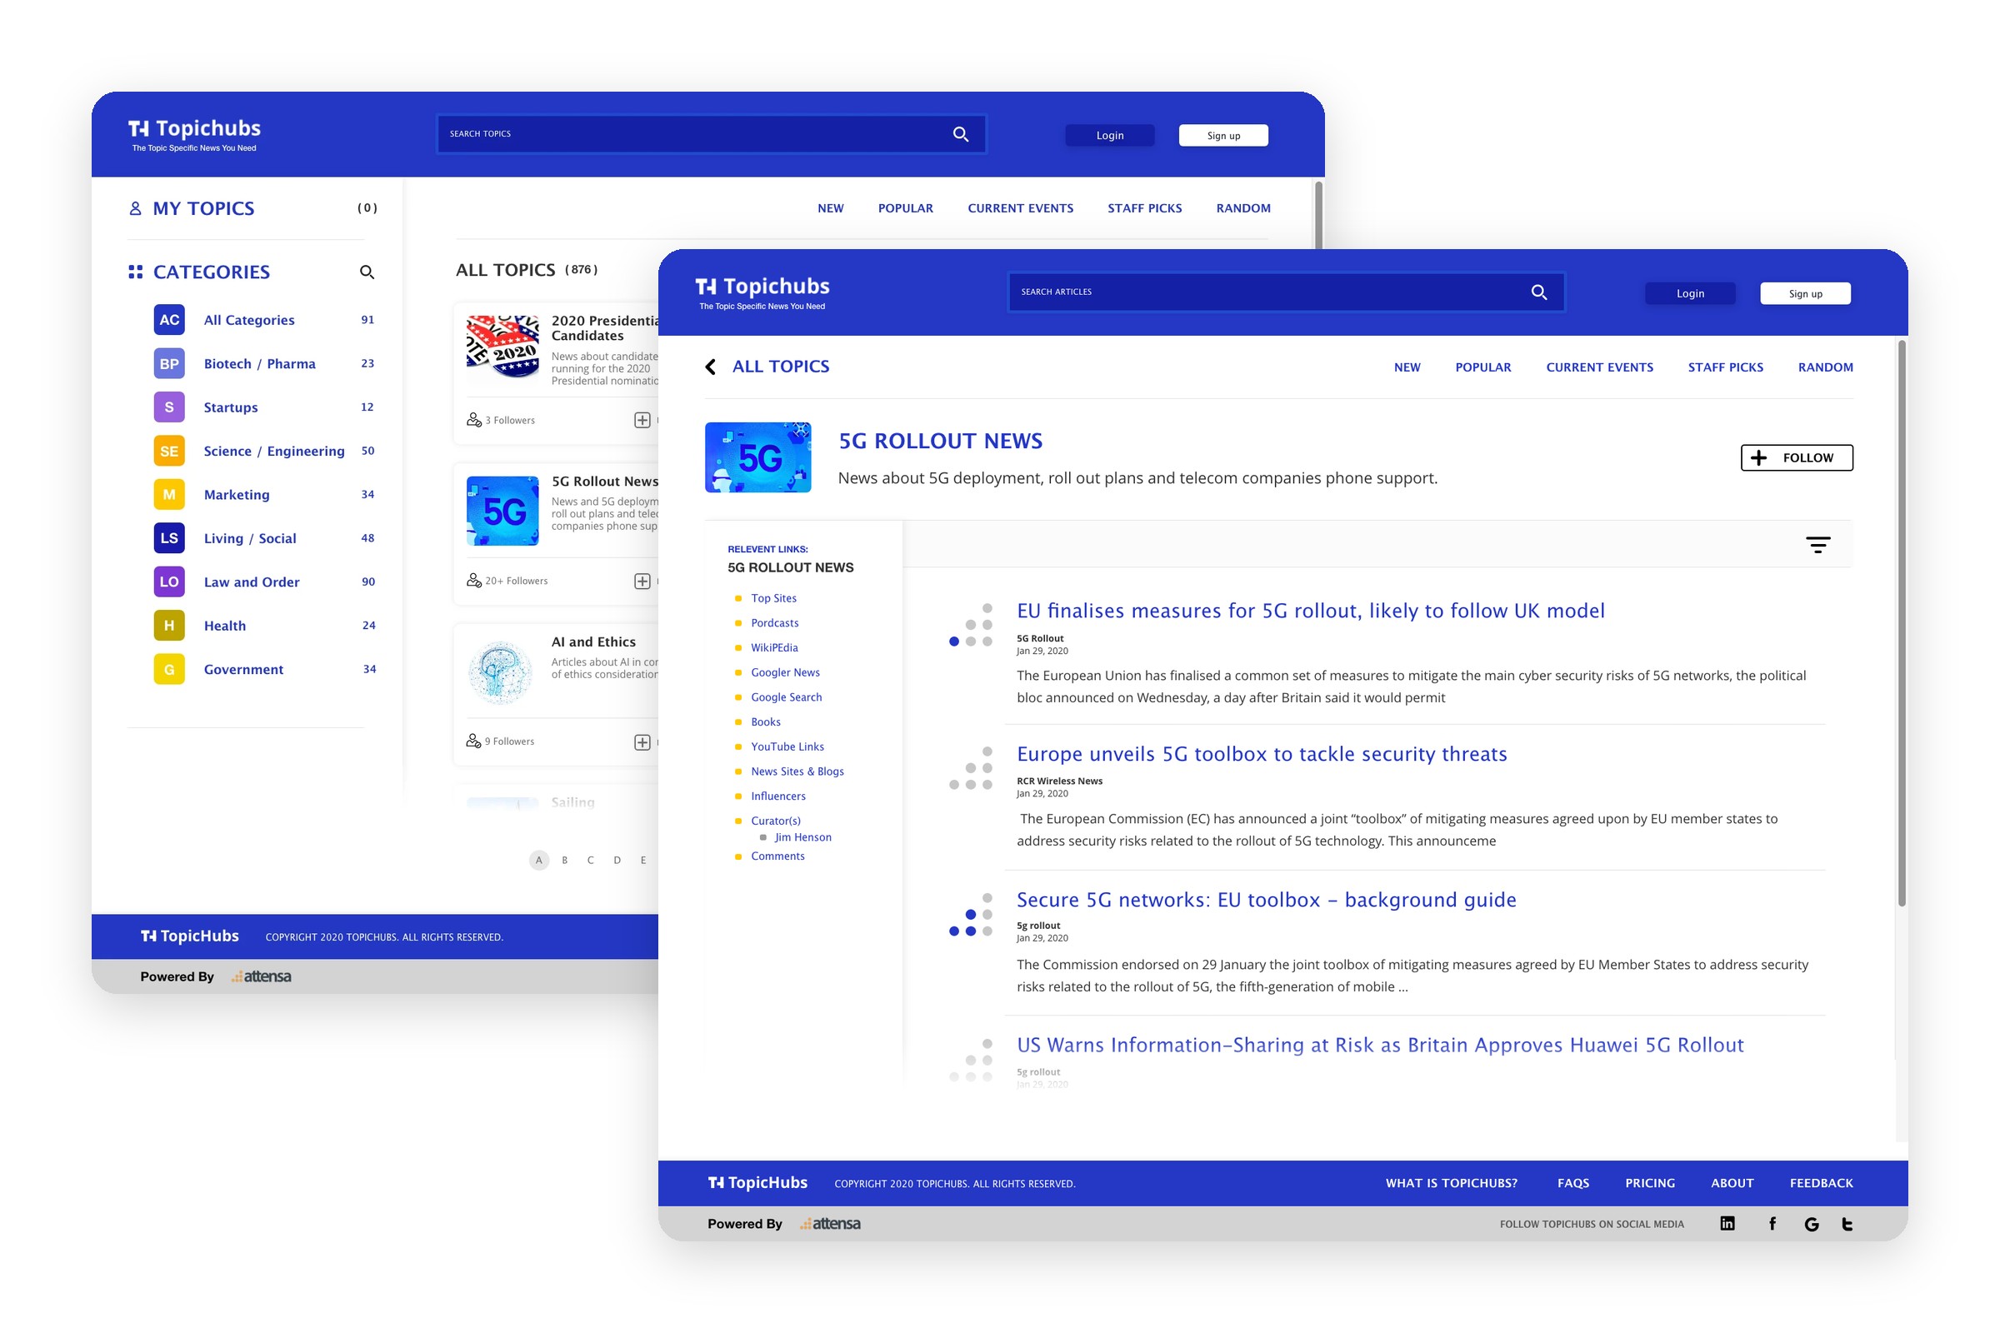Click search magnifier in Search Articles bar
This screenshot has width=2000, height=1333.
1539,292
